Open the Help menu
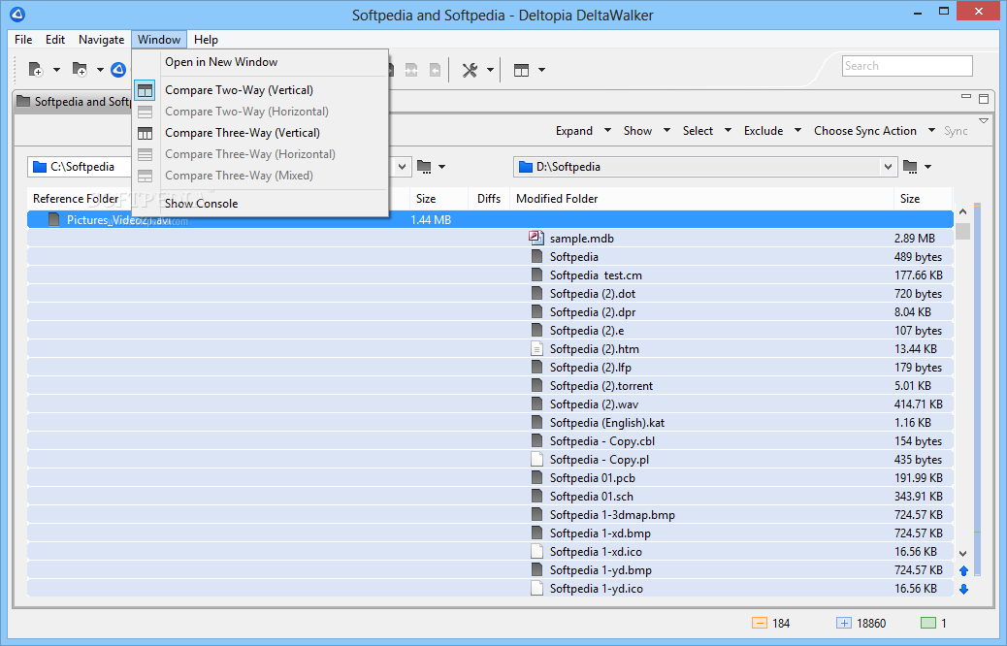The width and height of the screenshot is (1007, 646). point(206,39)
